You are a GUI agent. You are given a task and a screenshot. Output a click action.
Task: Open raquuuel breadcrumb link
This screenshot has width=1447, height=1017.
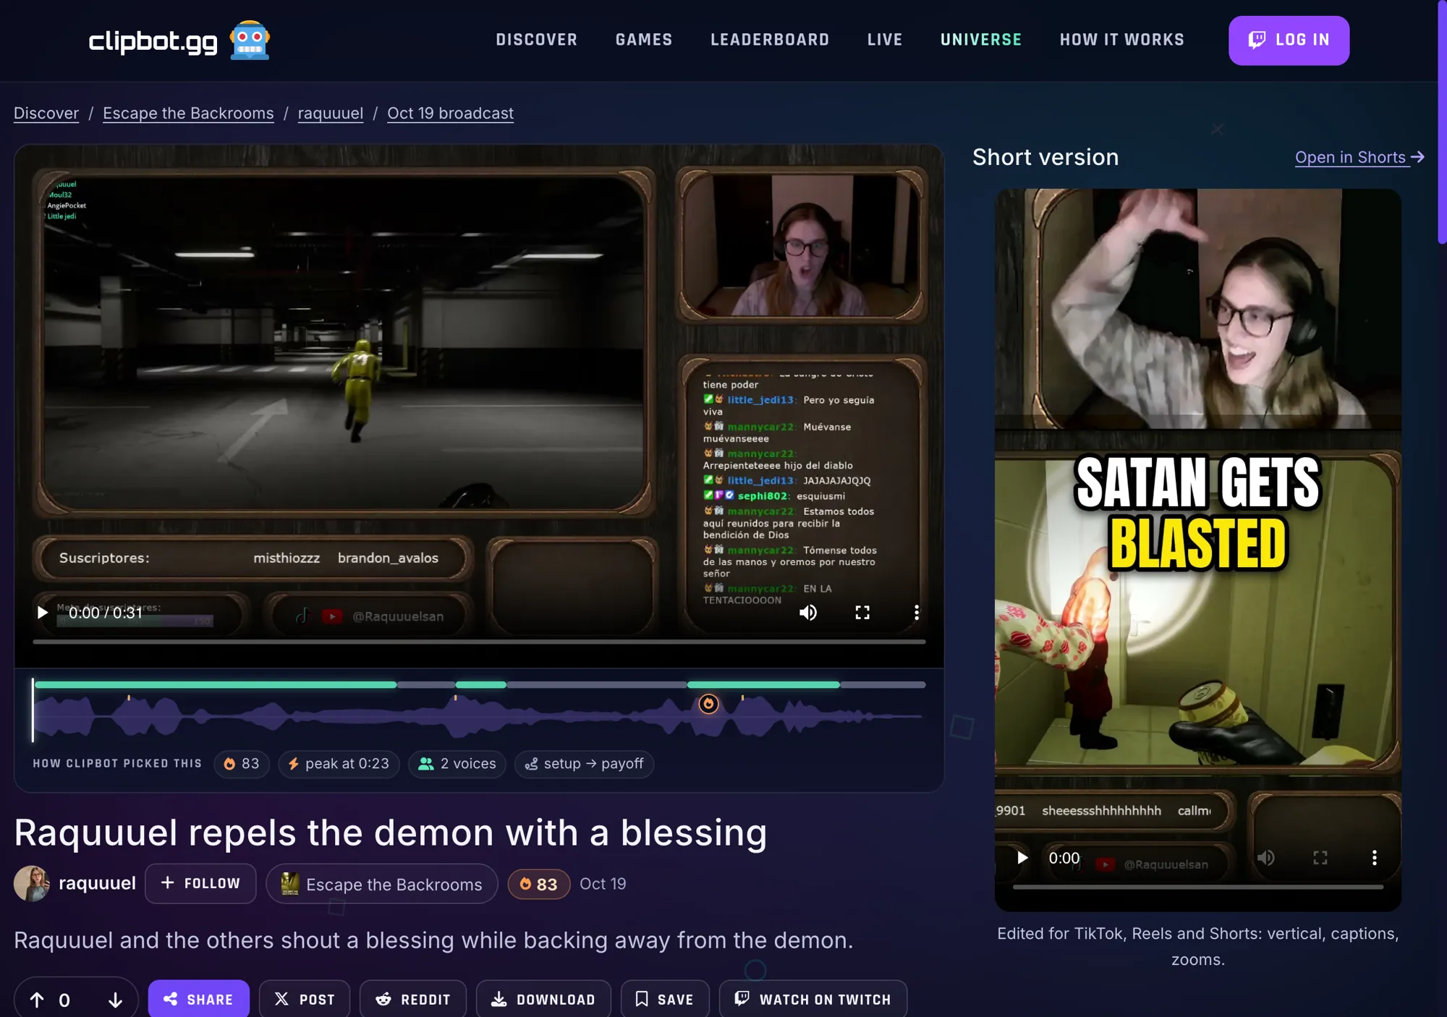[x=331, y=114]
